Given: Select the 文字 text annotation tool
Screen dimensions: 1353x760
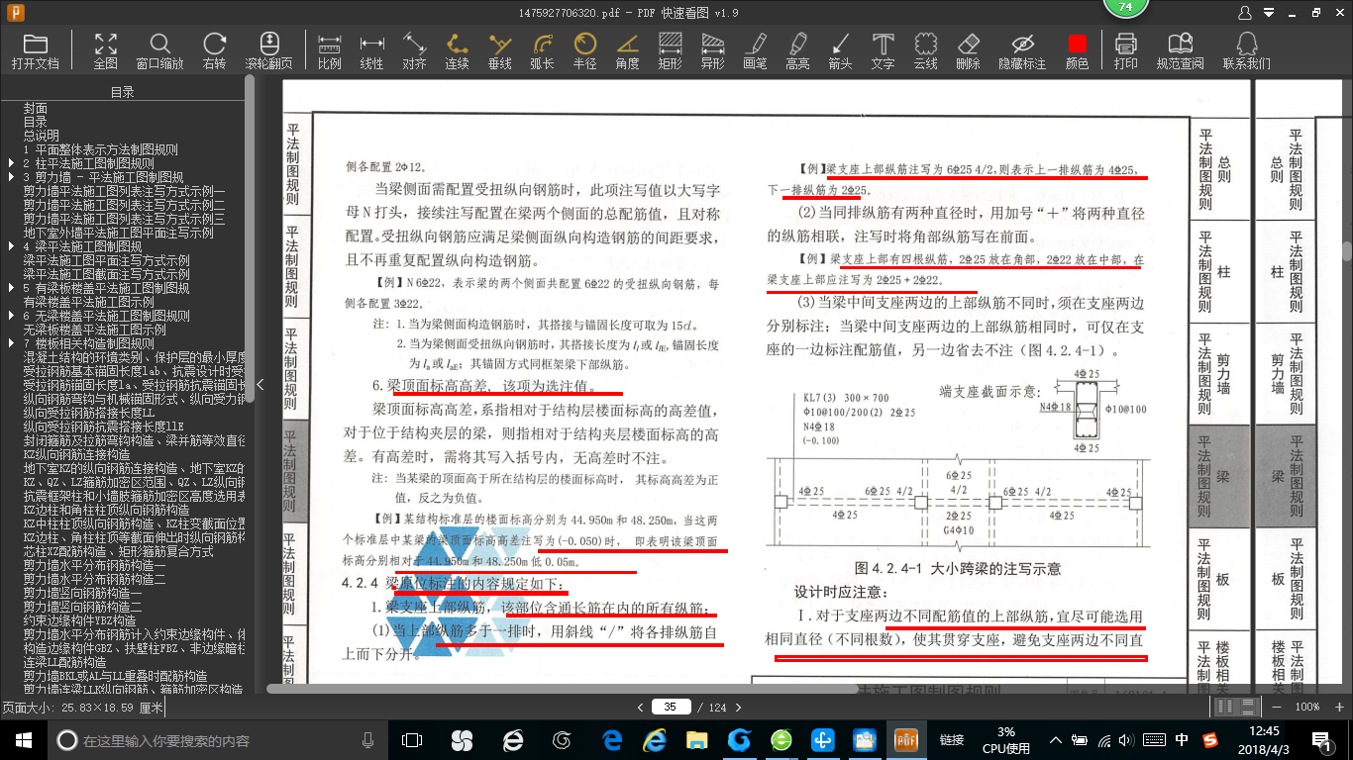Looking at the screenshot, I should [x=884, y=50].
